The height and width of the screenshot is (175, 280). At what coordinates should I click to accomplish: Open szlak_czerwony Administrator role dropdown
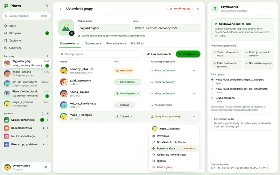pyautogui.click(x=127, y=82)
